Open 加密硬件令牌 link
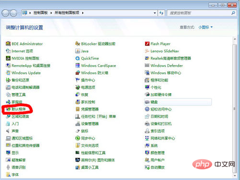240x180 pixels. (x=161, y=95)
